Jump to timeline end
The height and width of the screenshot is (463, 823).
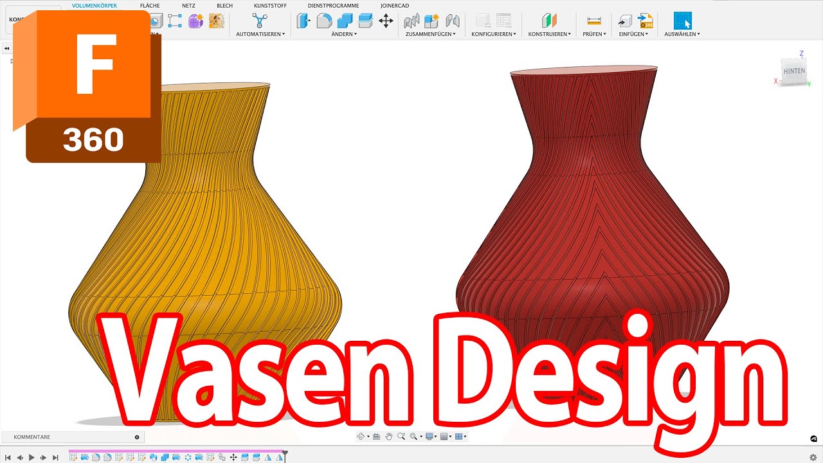55,457
